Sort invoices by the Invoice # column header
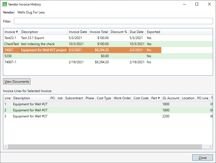 [12, 32]
